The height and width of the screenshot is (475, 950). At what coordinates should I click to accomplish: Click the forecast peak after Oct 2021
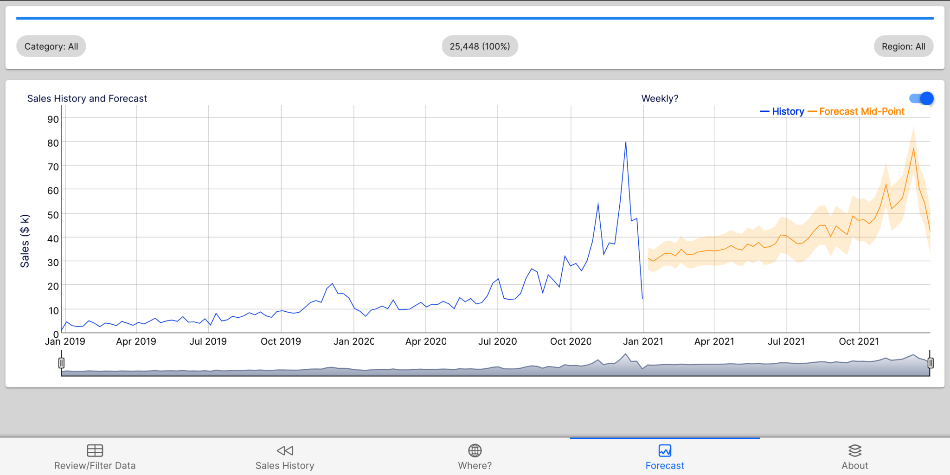(913, 148)
